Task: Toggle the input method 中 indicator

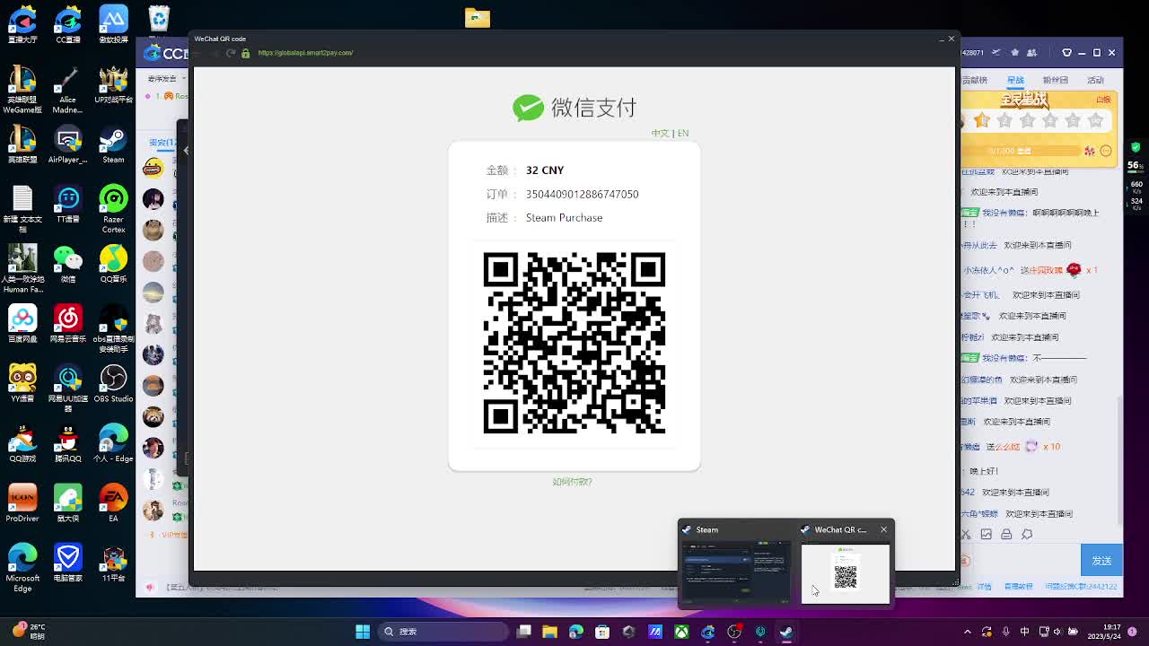Action: coord(1024,632)
